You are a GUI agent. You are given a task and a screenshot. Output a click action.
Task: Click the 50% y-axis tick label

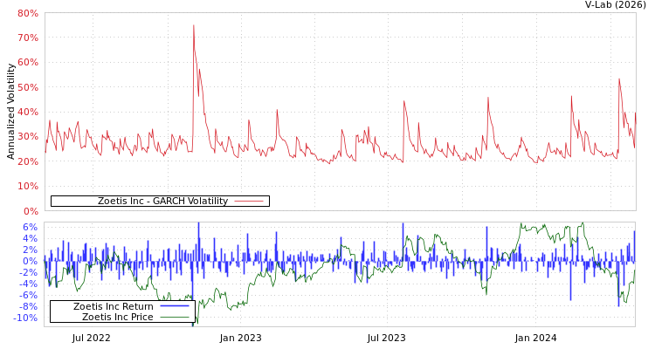pyautogui.click(x=27, y=88)
